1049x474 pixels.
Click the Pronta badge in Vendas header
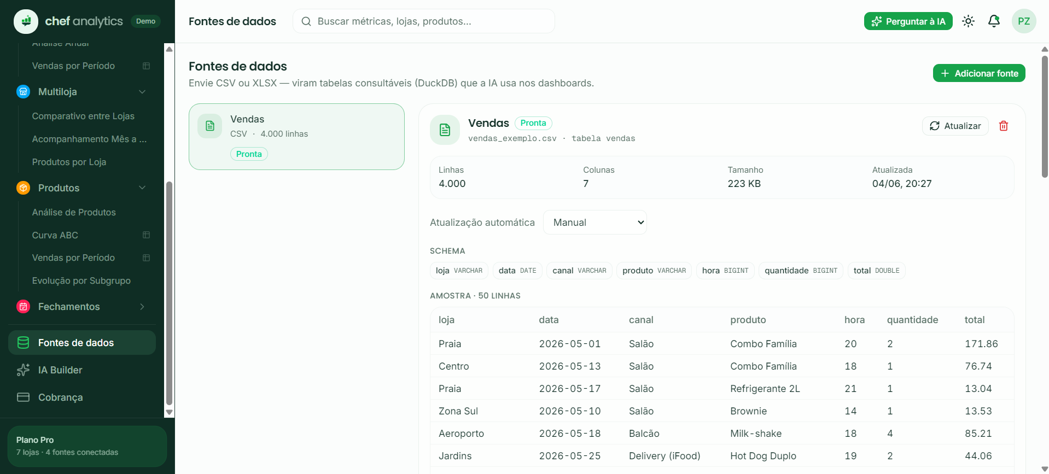tap(533, 123)
